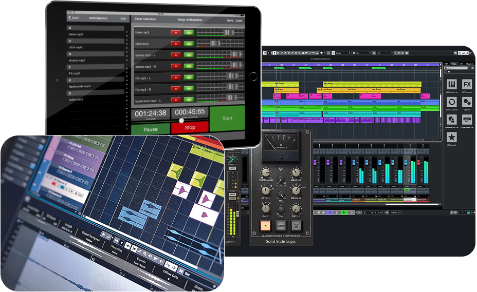This screenshot has width=477, height=292.
Task: Open the VST instruments piano-keys icon
Action: tap(451, 84)
